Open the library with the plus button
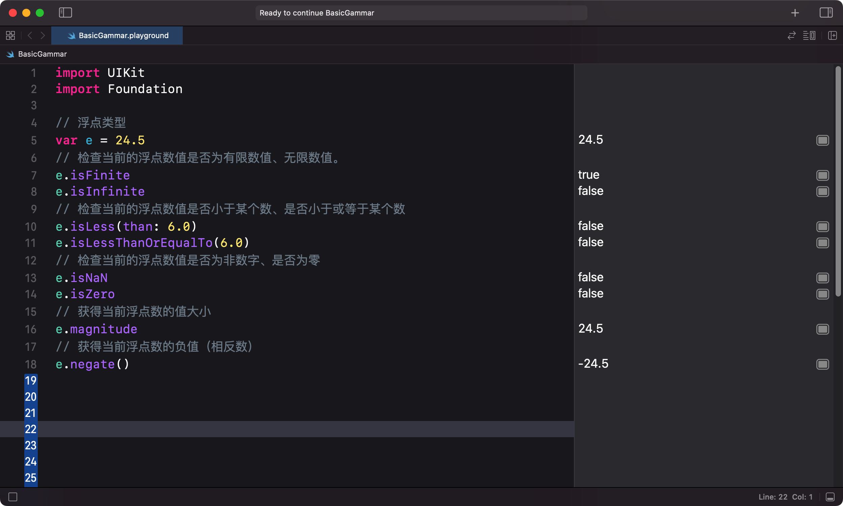The image size is (843, 506). tap(795, 13)
